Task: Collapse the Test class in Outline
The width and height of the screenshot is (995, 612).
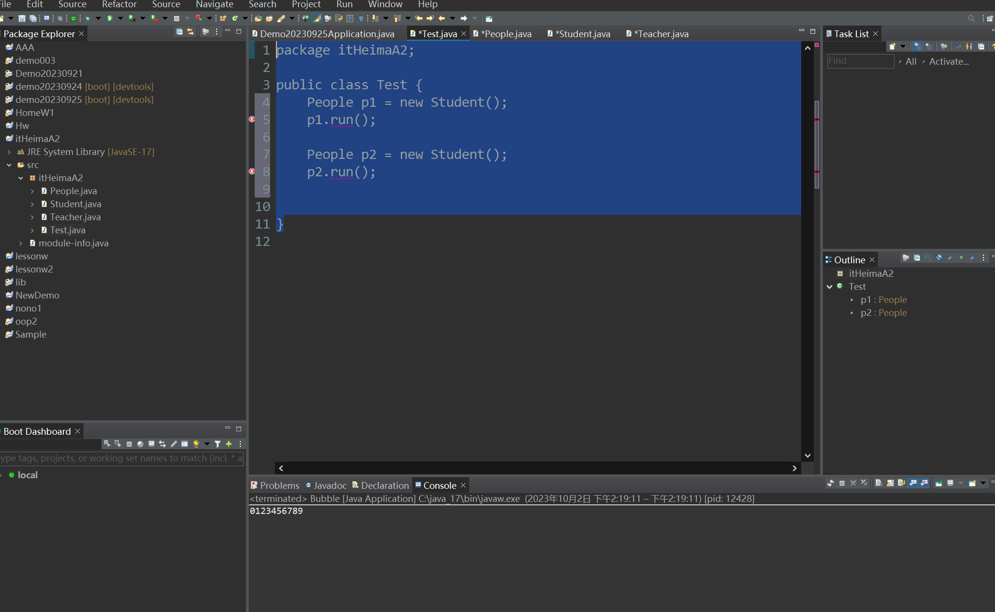Action: pyautogui.click(x=830, y=287)
